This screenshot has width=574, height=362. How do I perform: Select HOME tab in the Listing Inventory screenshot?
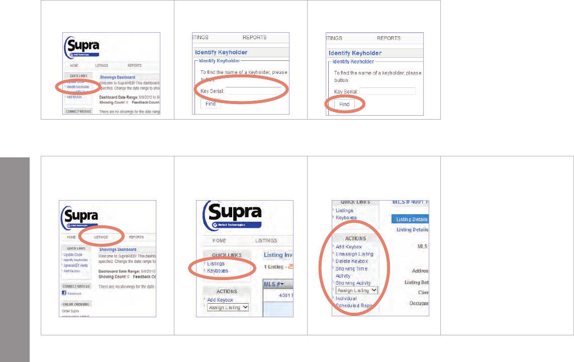pyautogui.click(x=219, y=240)
